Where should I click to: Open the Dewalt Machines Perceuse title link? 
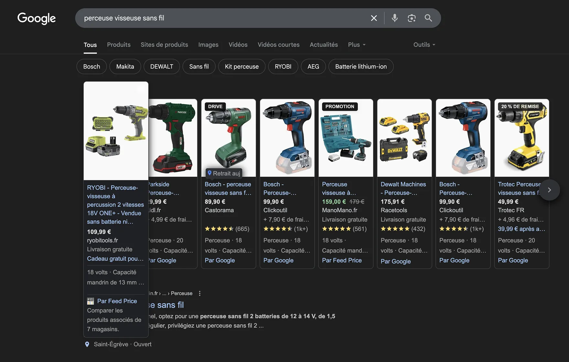tap(403, 188)
